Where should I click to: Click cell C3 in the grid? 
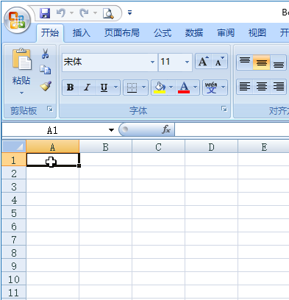coord(158,186)
